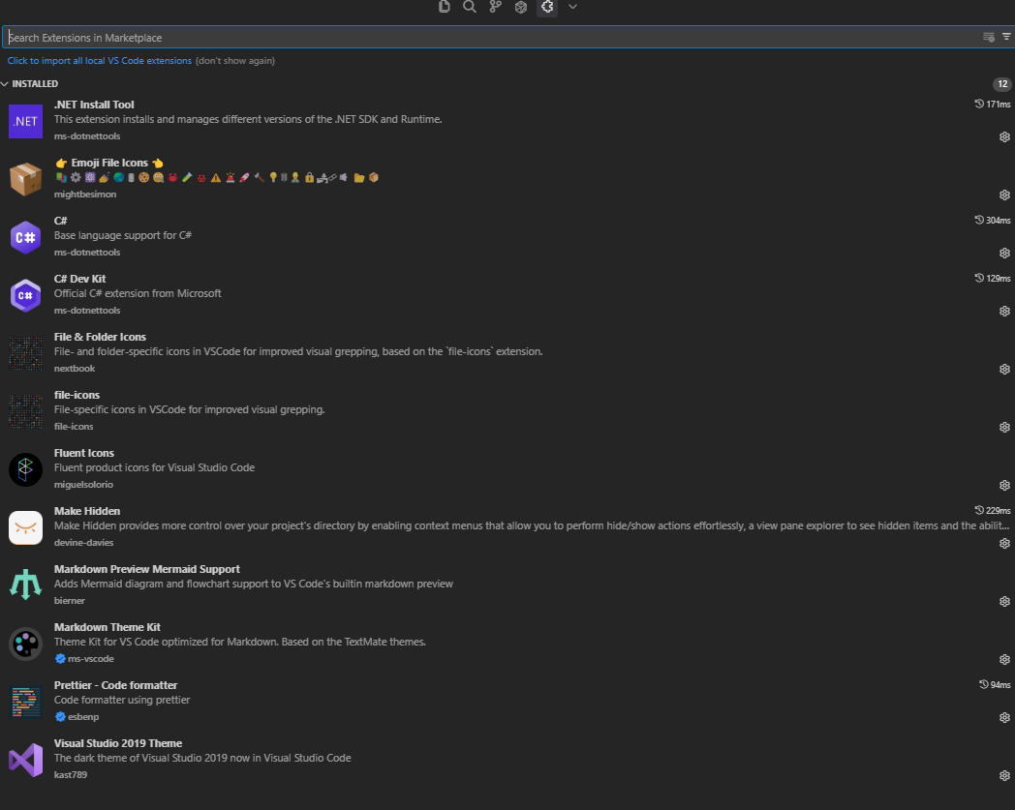Open manage gear for Emoji File Icons
This screenshot has width=1015, height=810.
pos(1004,195)
